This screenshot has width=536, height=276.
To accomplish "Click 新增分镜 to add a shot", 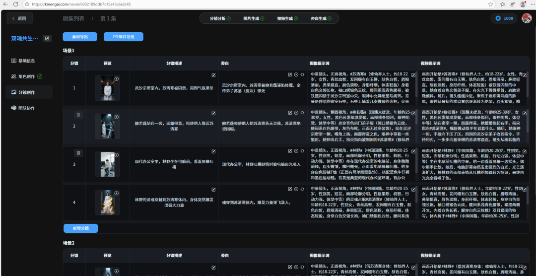I will coord(80,228).
